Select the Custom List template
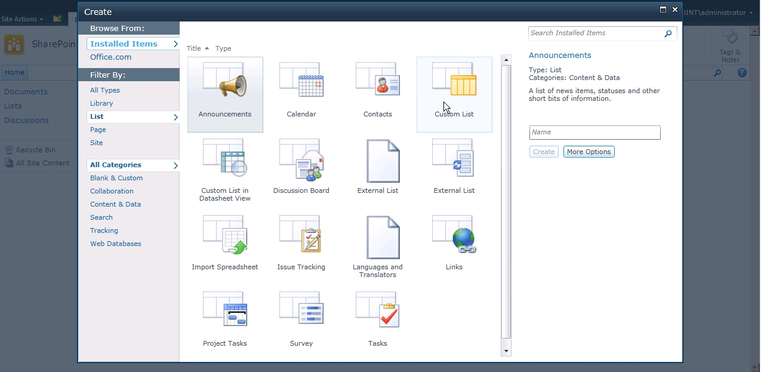 click(x=454, y=94)
